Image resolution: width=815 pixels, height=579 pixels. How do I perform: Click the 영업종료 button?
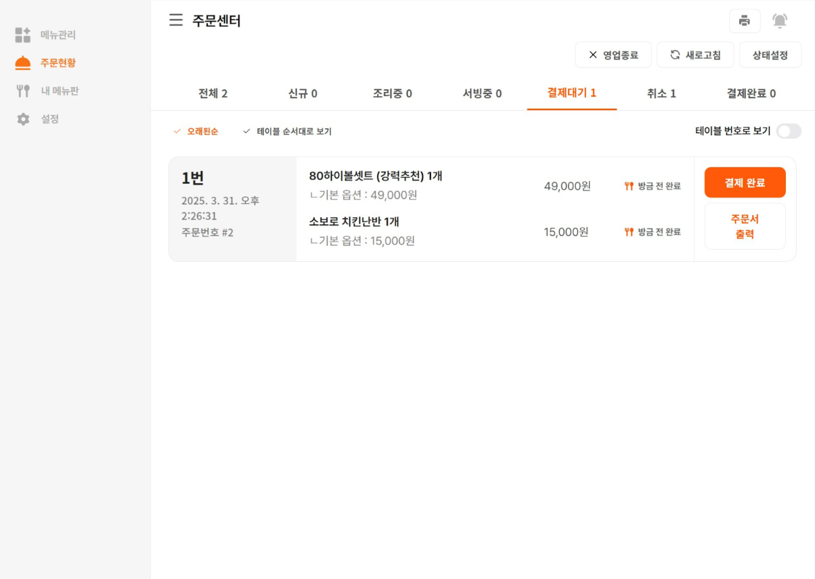tap(613, 55)
